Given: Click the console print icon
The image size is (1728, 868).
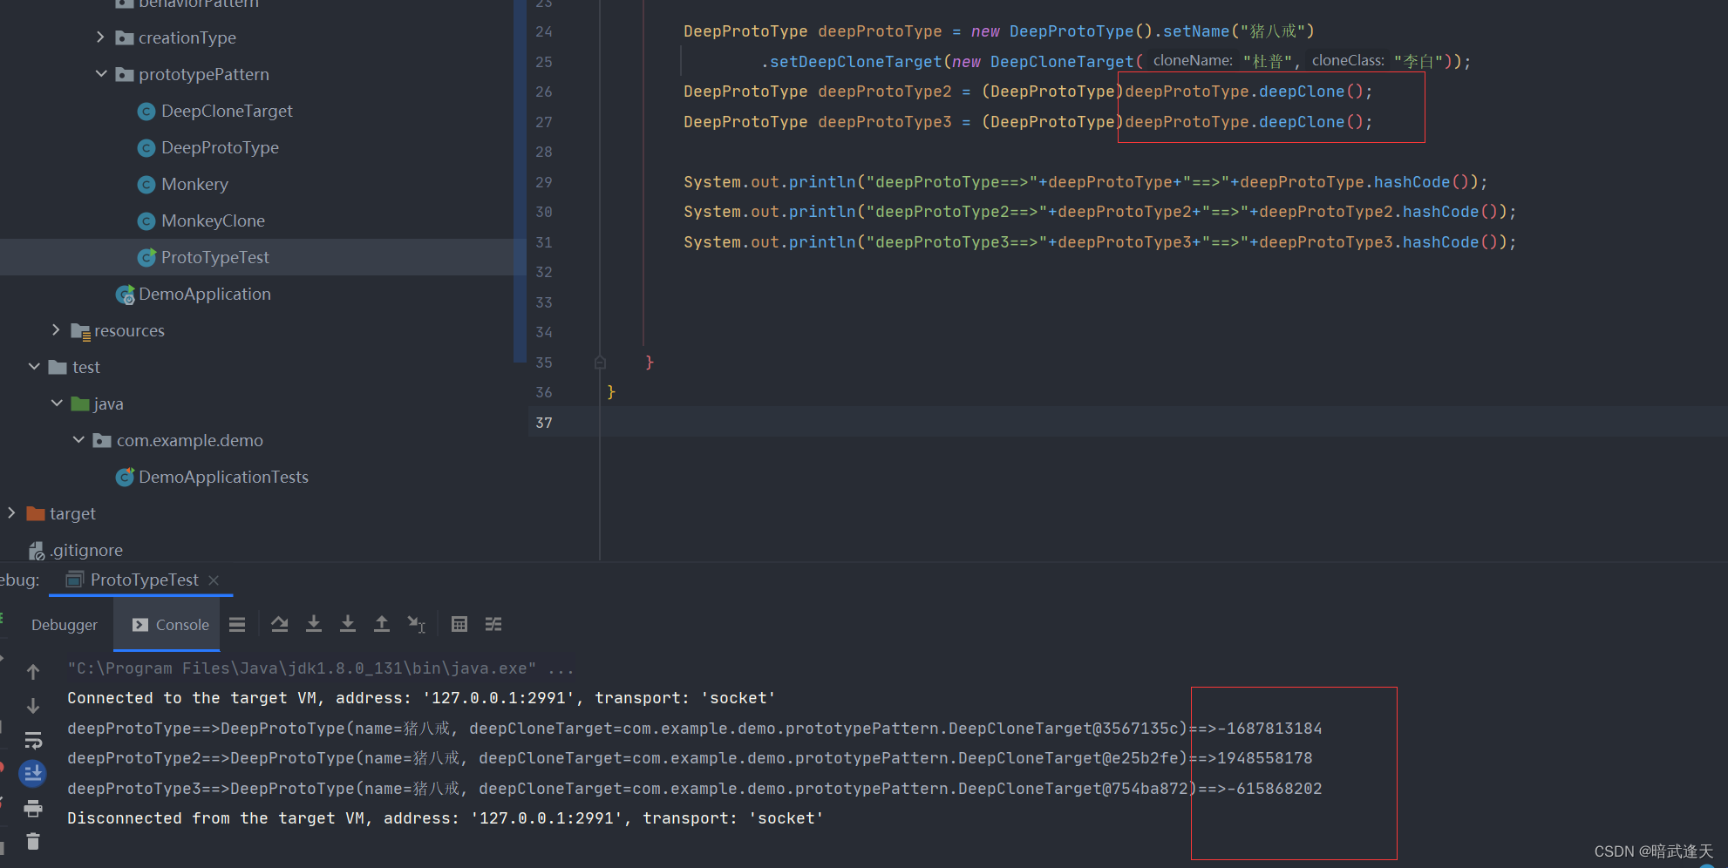Looking at the screenshot, I should 33,808.
